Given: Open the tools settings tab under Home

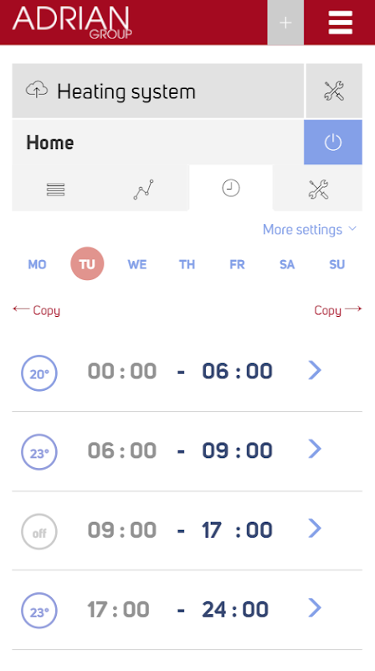Looking at the screenshot, I should click(318, 190).
